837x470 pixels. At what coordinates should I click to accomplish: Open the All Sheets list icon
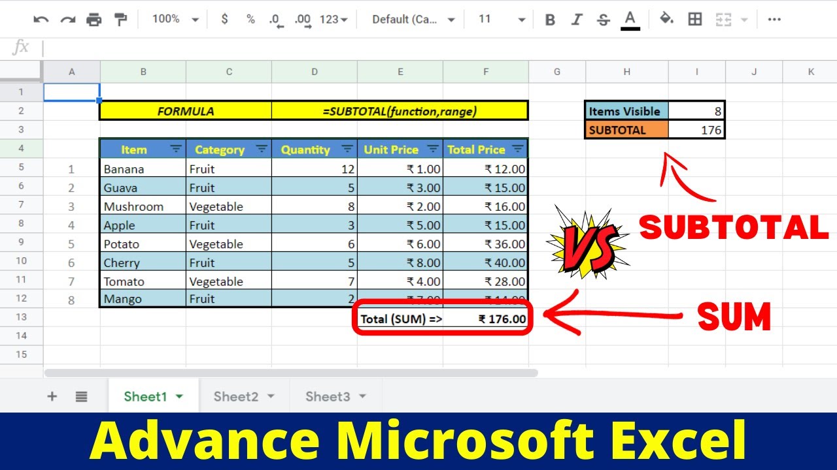click(81, 396)
